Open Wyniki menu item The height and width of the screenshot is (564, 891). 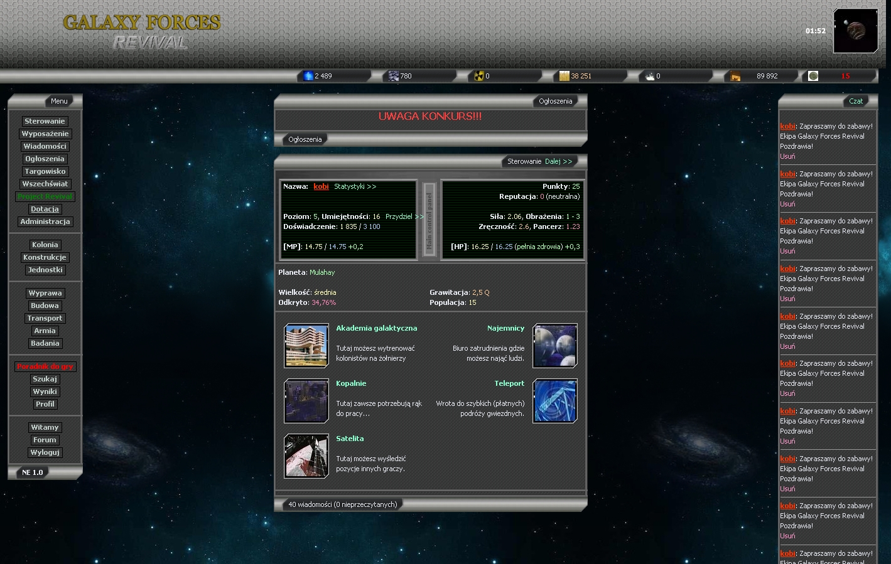(x=45, y=391)
